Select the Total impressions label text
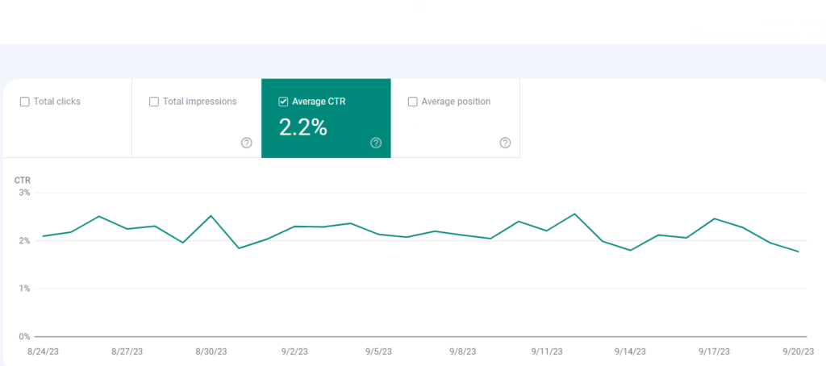The image size is (826, 366). (200, 102)
